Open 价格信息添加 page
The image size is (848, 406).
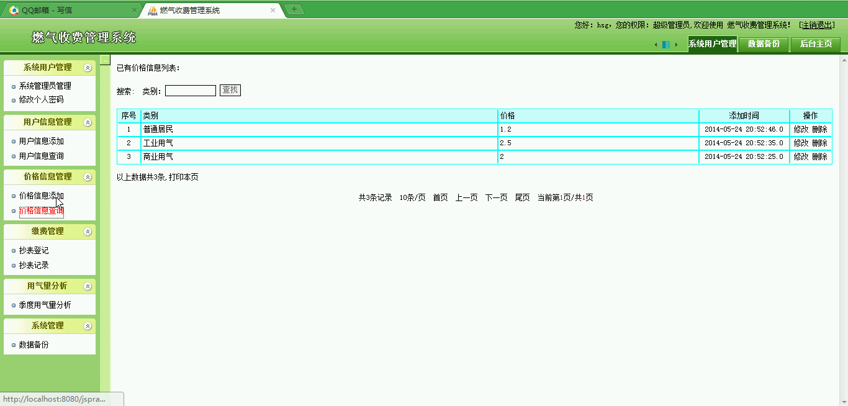tap(42, 196)
